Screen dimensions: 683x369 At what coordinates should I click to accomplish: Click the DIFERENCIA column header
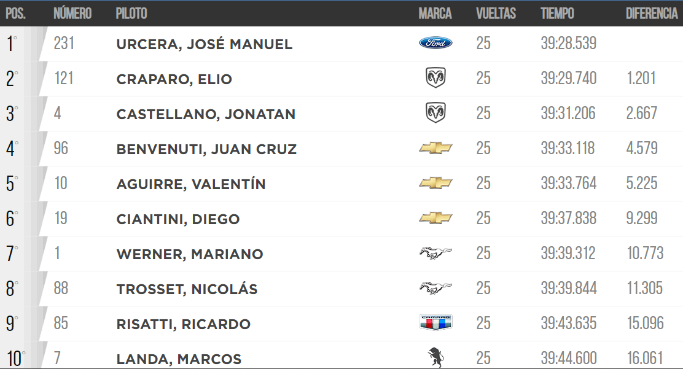652,14
